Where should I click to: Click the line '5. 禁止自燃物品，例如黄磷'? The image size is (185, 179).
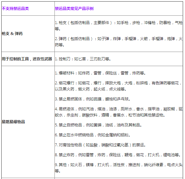pyautogui.click(x=99, y=125)
